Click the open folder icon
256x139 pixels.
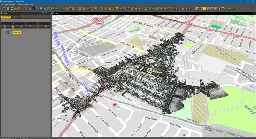(16, 9)
